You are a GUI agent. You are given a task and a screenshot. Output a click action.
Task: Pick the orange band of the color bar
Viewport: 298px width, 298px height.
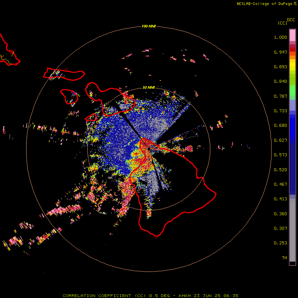(x=292, y=57)
